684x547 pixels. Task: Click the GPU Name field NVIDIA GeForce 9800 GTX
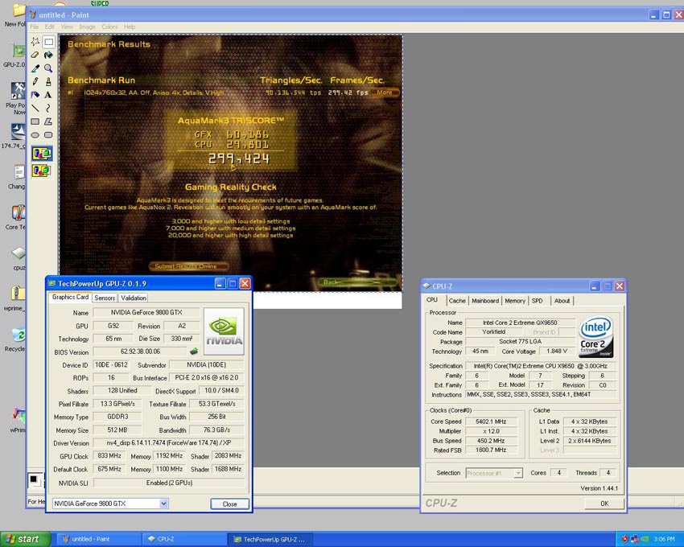[x=146, y=312]
